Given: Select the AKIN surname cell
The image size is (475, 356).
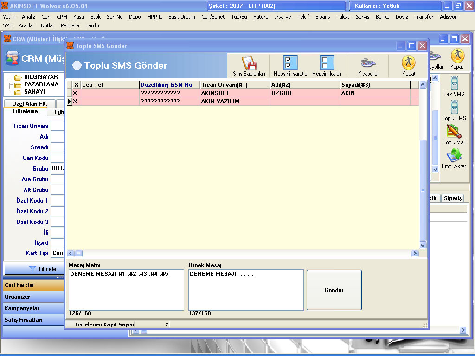Looking at the screenshot, I should pos(375,93).
